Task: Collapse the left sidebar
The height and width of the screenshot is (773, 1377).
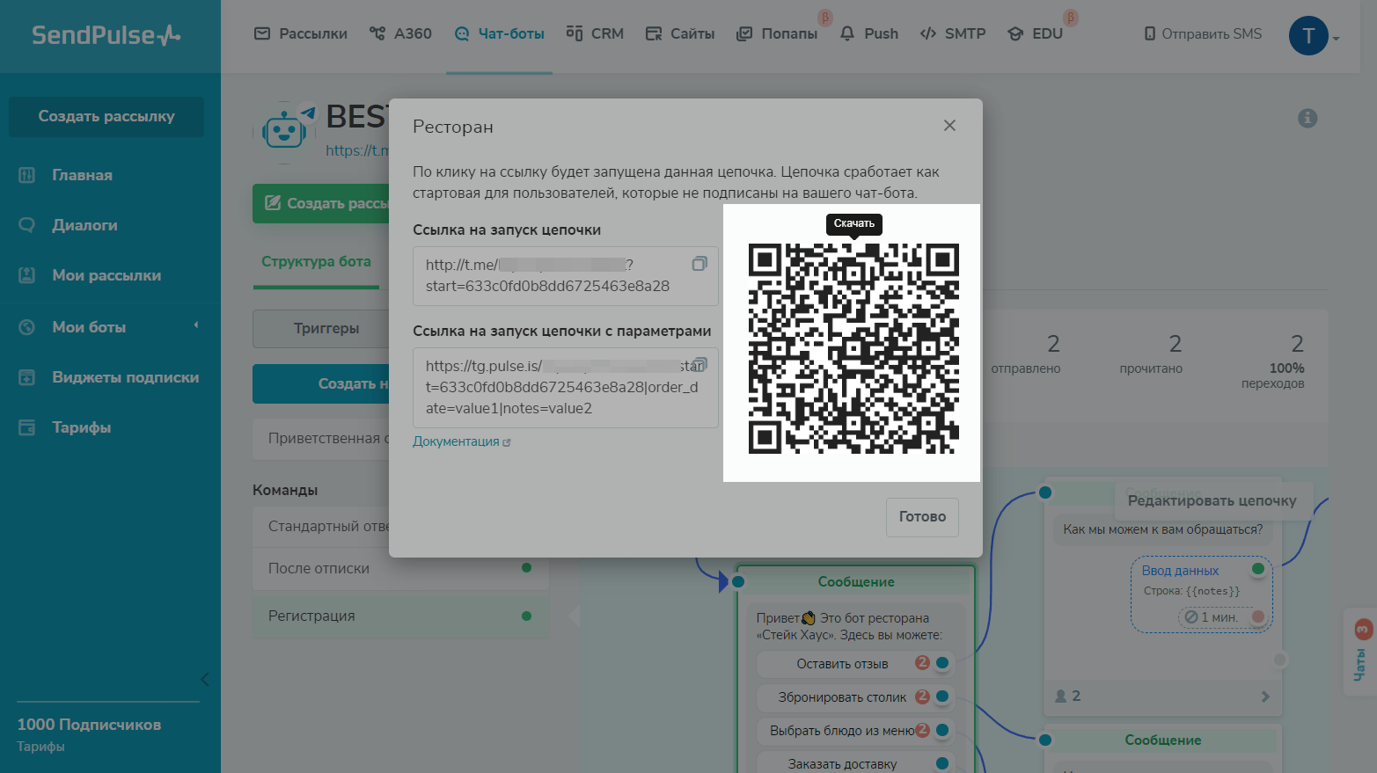Action: pos(204,679)
